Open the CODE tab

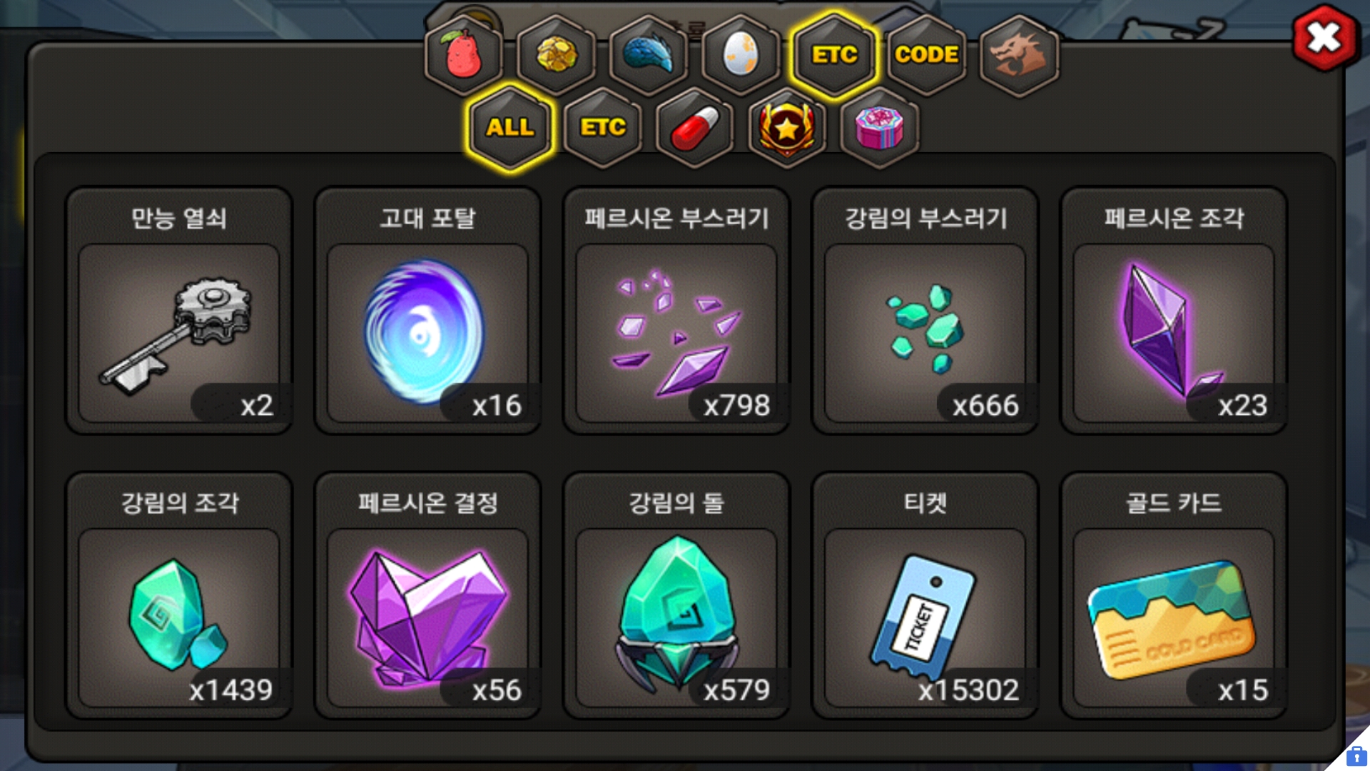click(x=926, y=55)
